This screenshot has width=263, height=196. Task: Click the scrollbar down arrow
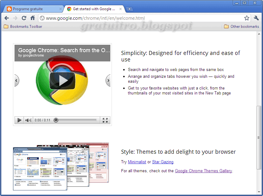(x=259, y=192)
